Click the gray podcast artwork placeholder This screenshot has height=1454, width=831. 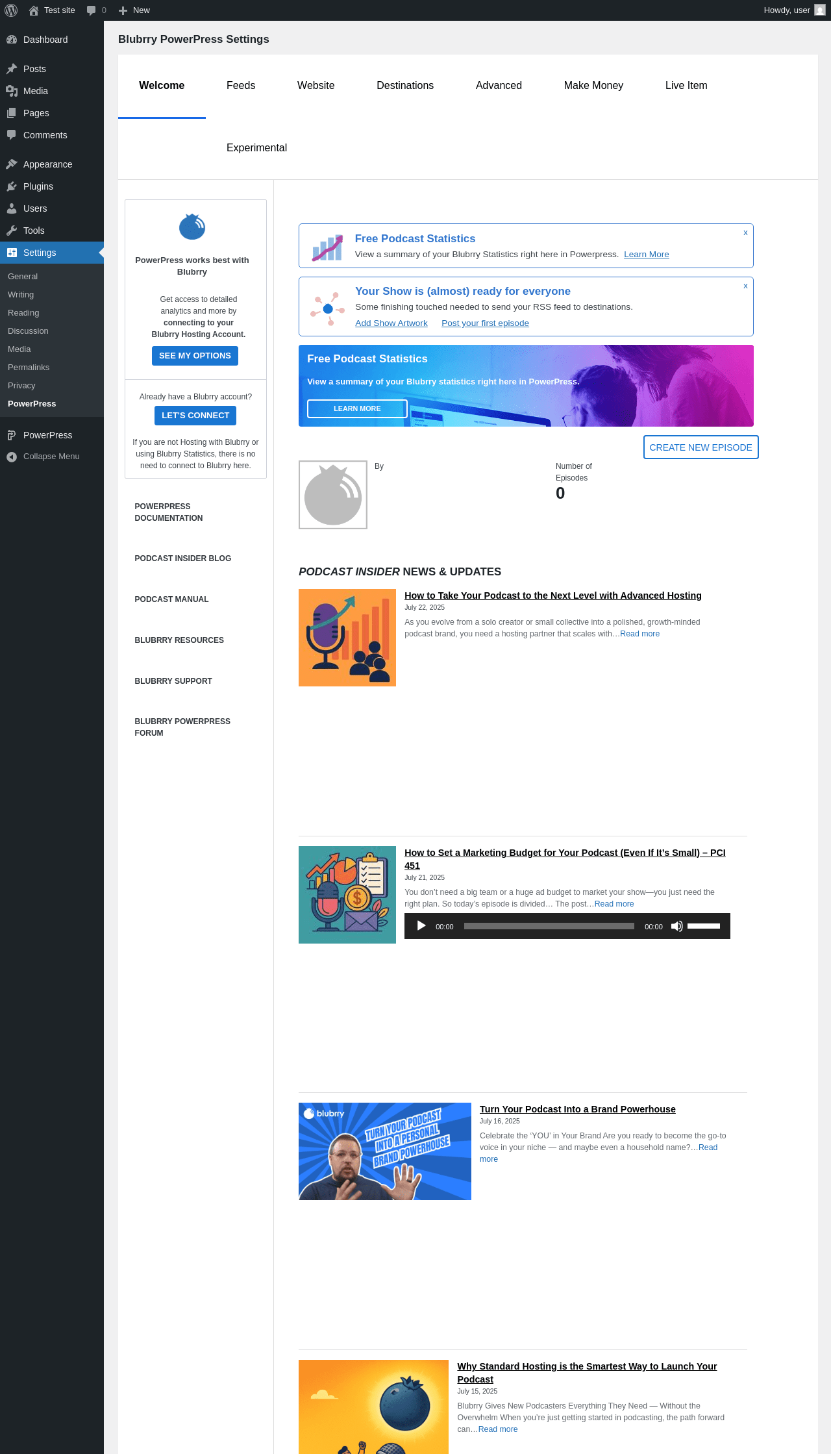point(333,495)
